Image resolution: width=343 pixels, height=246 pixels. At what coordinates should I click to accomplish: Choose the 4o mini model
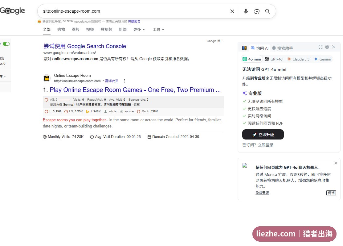tap(252, 59)
